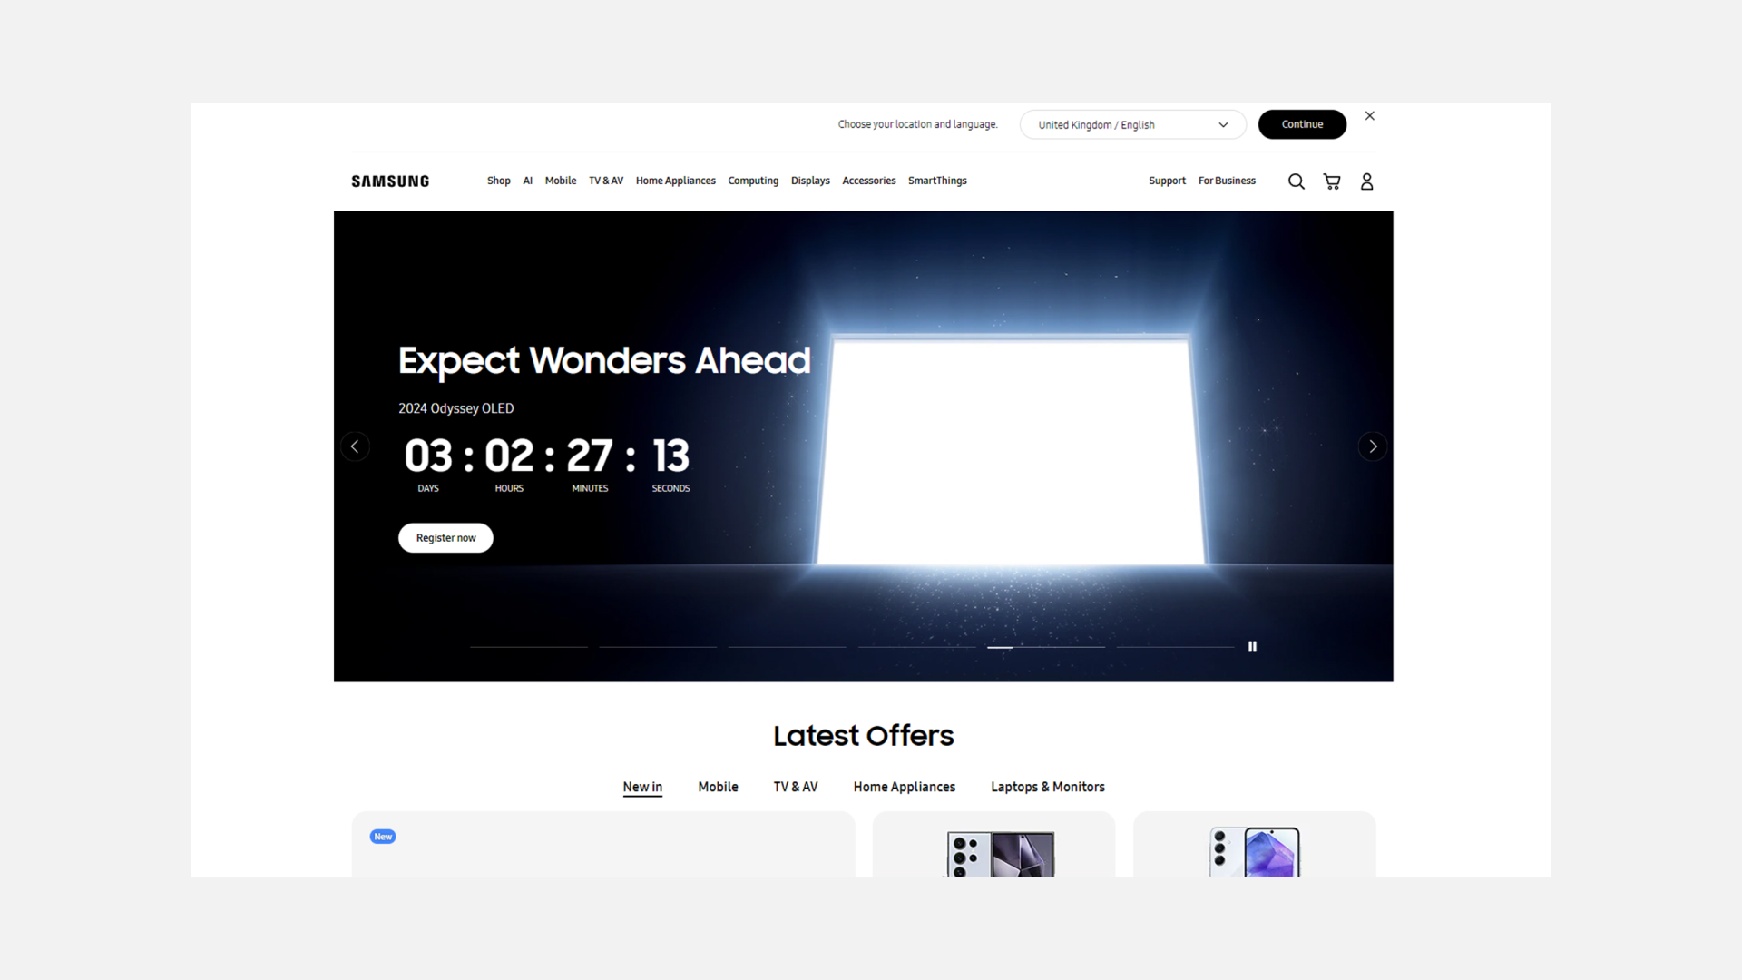This screenshot has height=980, width=1742.
Task: Click the user account icon
Action: (x=1366, y=181)
